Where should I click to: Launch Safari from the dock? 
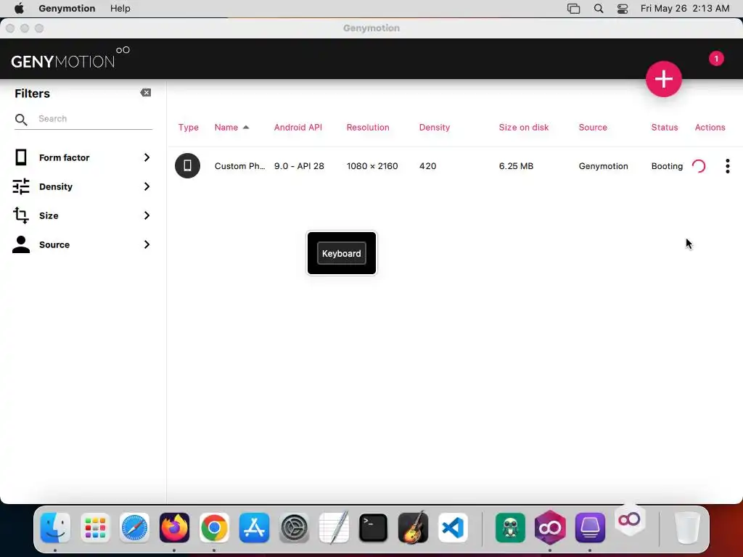134,528
